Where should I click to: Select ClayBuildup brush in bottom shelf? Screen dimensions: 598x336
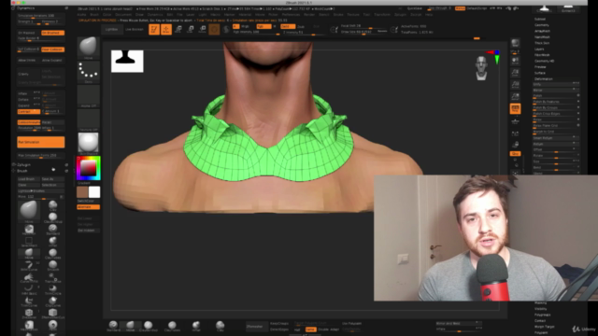[148, 326]
